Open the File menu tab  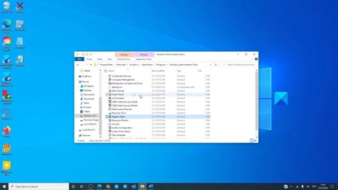point(79,59)
